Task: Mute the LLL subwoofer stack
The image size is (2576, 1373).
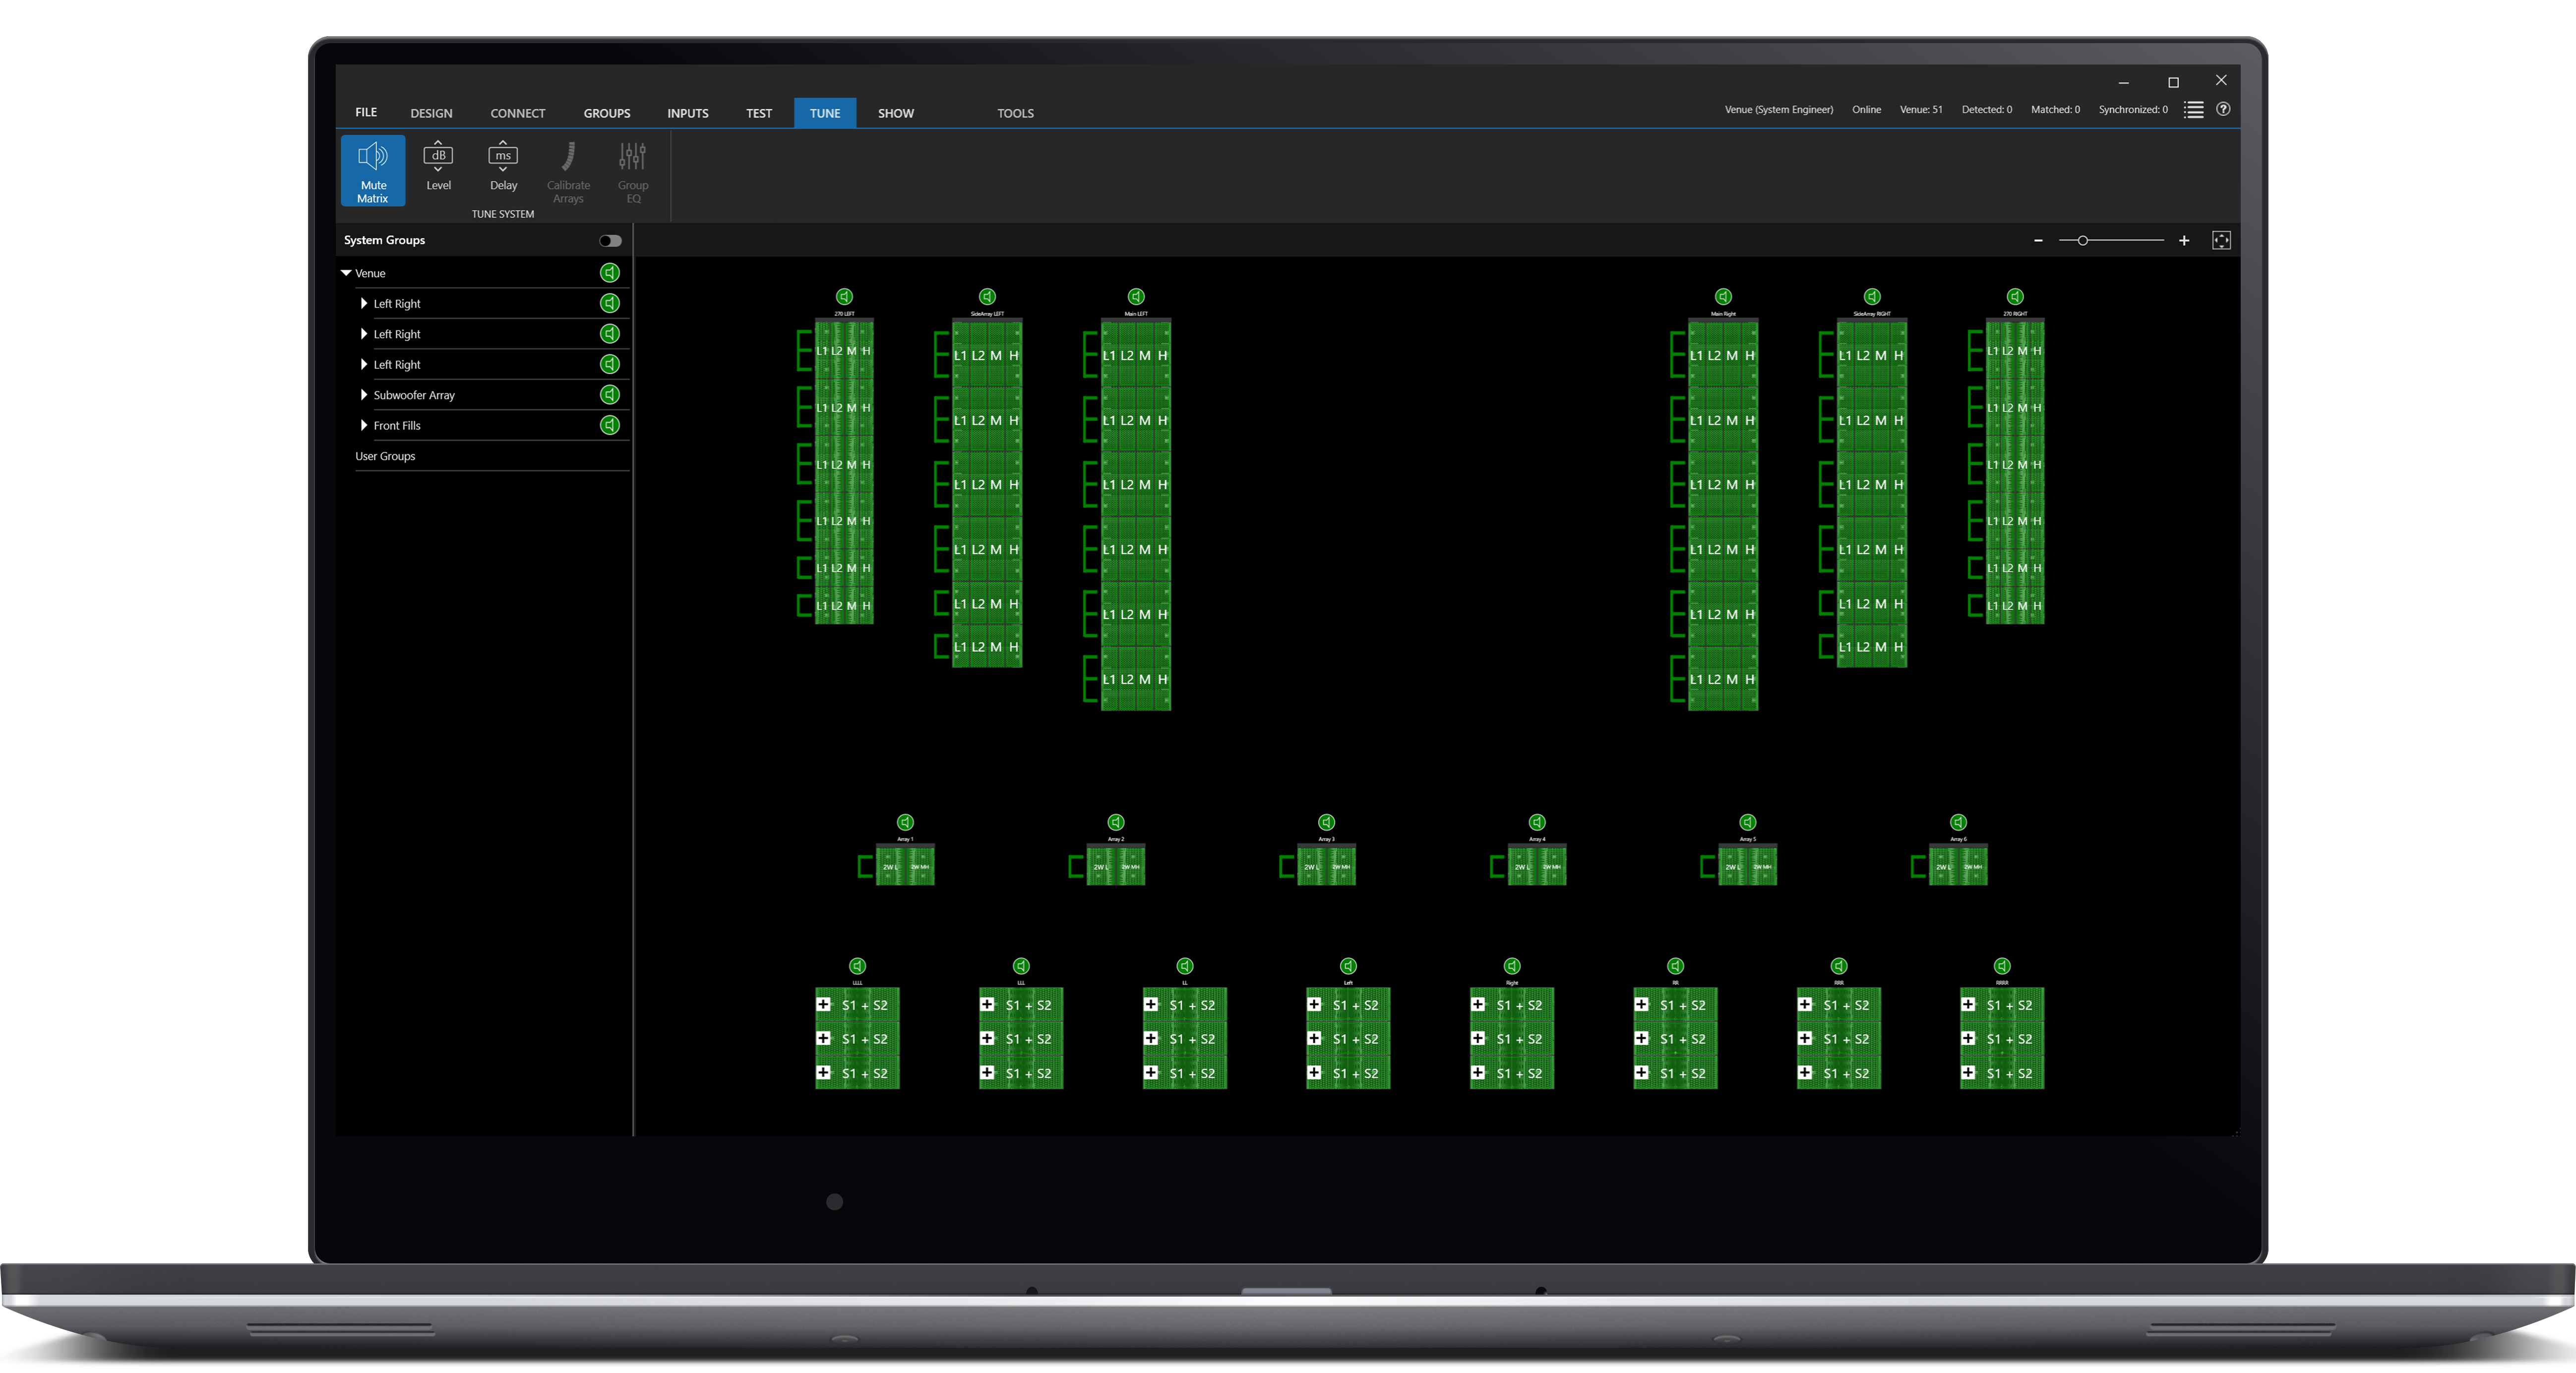Action: [1021, 966]
